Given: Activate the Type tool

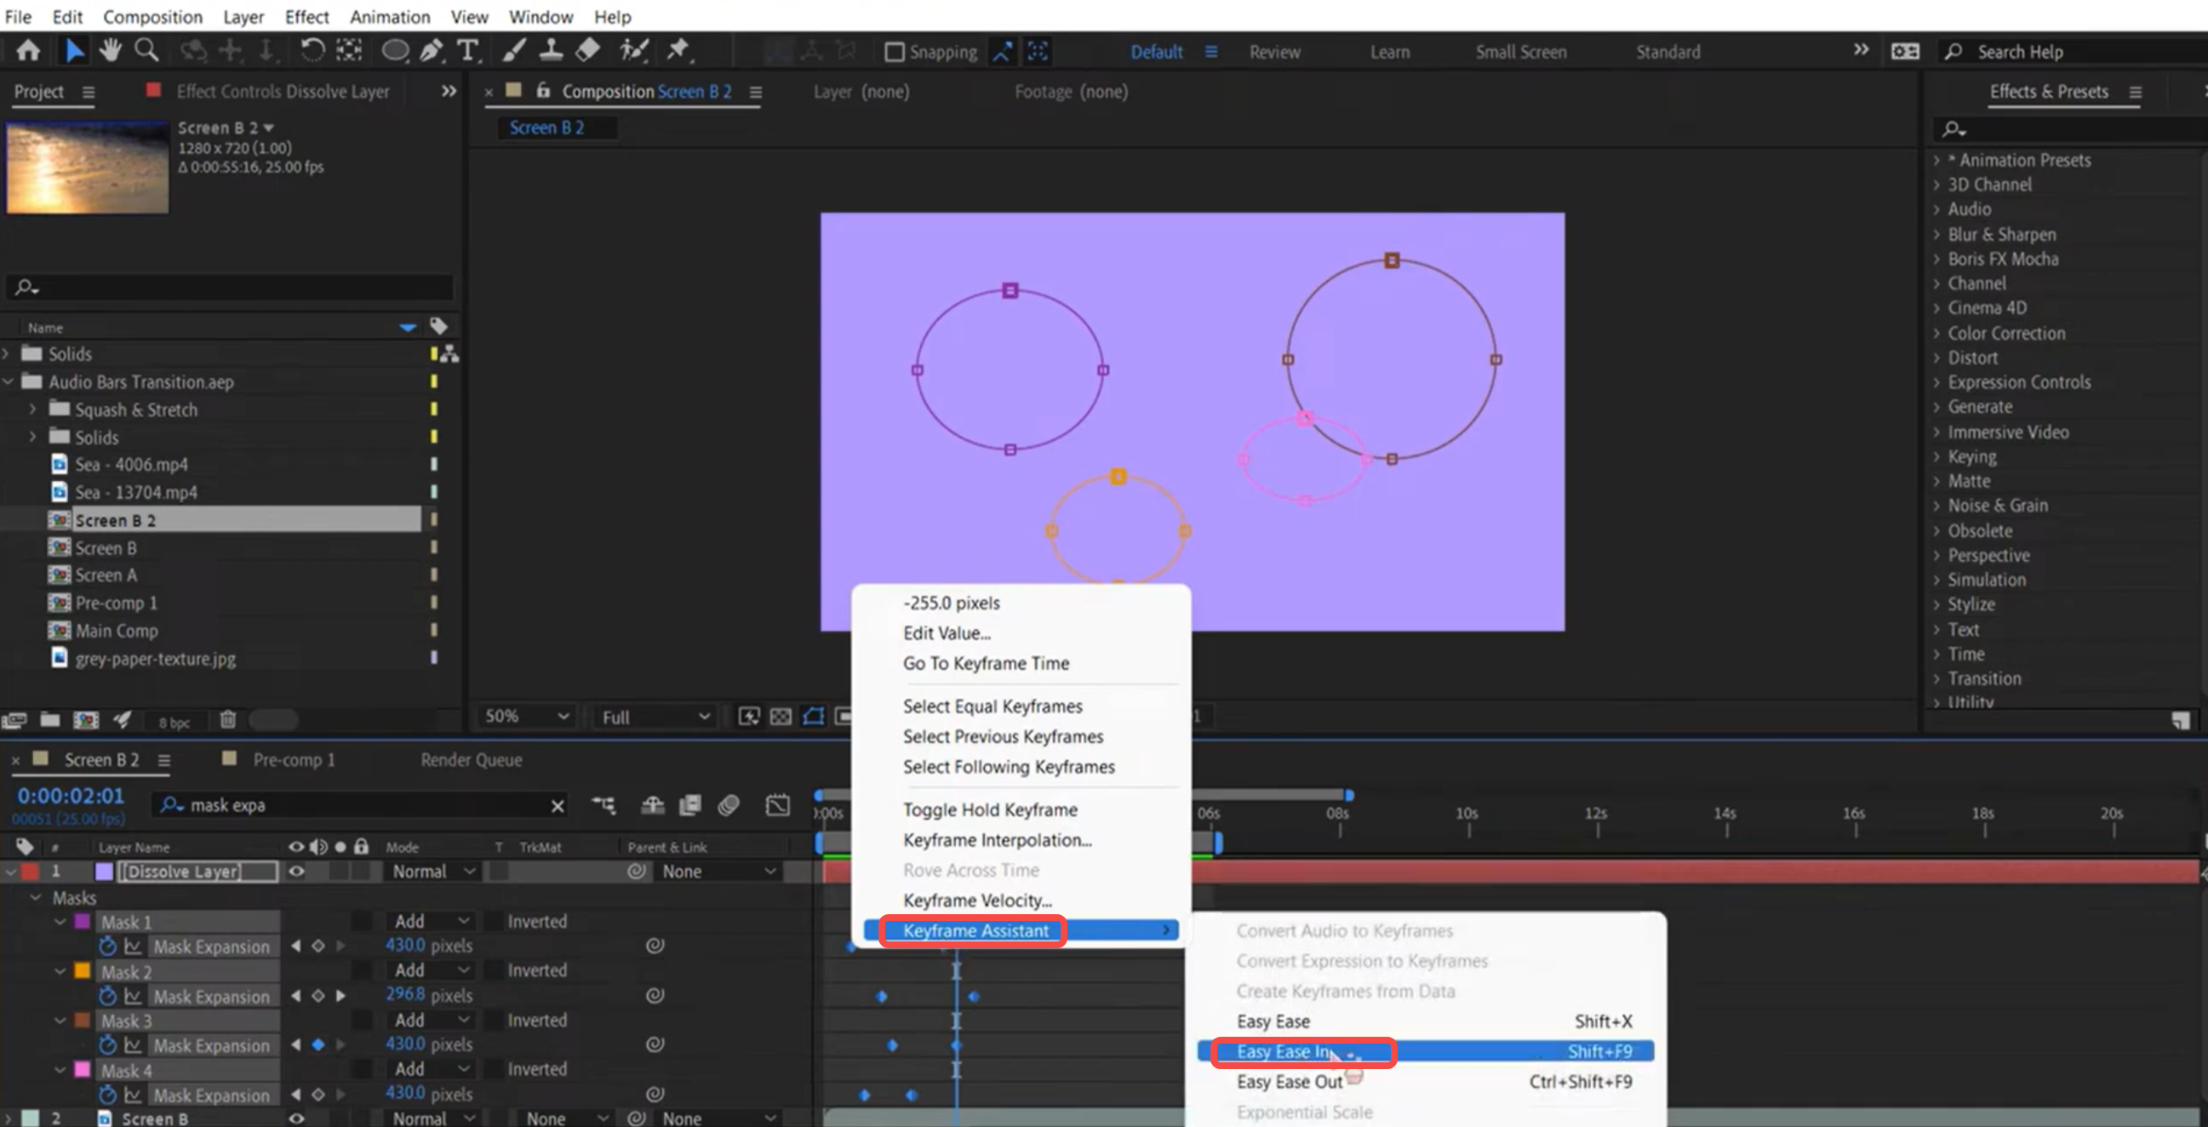Looking at the screenshot, I should 466,49.
